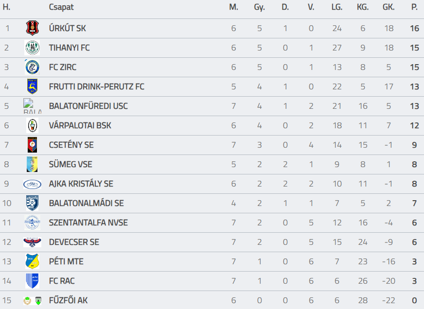Image resolution: width=424 pixels, height=309 pixels.
Task: Click the DEVECSER SE winged logo
Action: coord(32,242)
